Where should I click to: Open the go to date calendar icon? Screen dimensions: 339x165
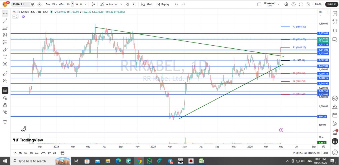62,153
